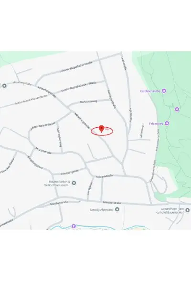Image resolution: width=191 pixels, height=286 pixels.
Task: Open the Baumarbeiten & Seilkletterei marker
Action: click(74, 183)
